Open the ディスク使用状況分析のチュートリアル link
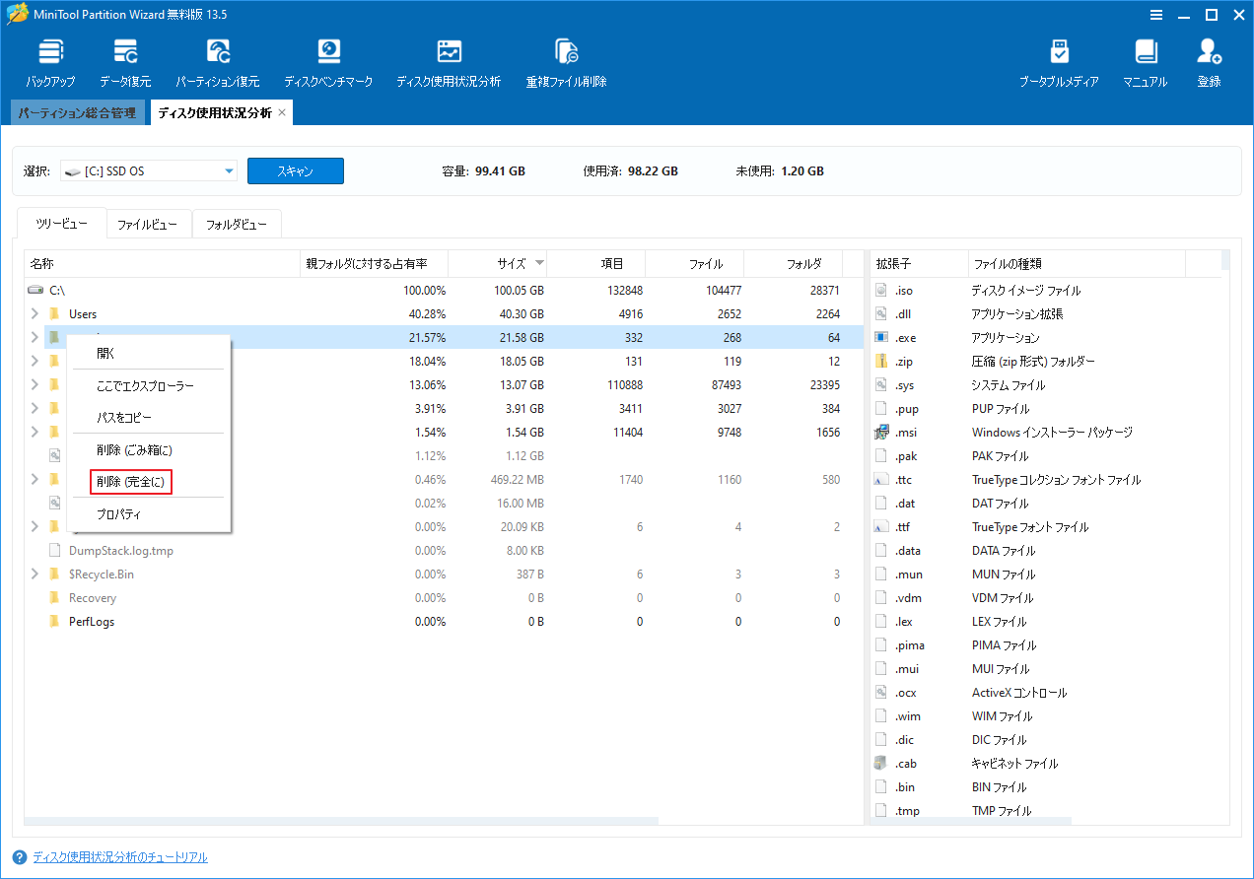 [x=118, y=857]
